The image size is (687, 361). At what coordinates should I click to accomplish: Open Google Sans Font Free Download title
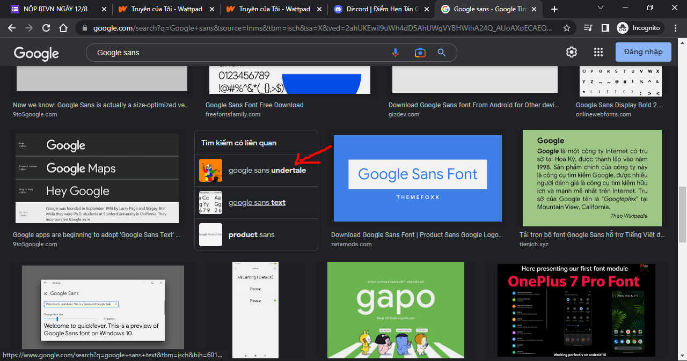click(x=254, y=105)
